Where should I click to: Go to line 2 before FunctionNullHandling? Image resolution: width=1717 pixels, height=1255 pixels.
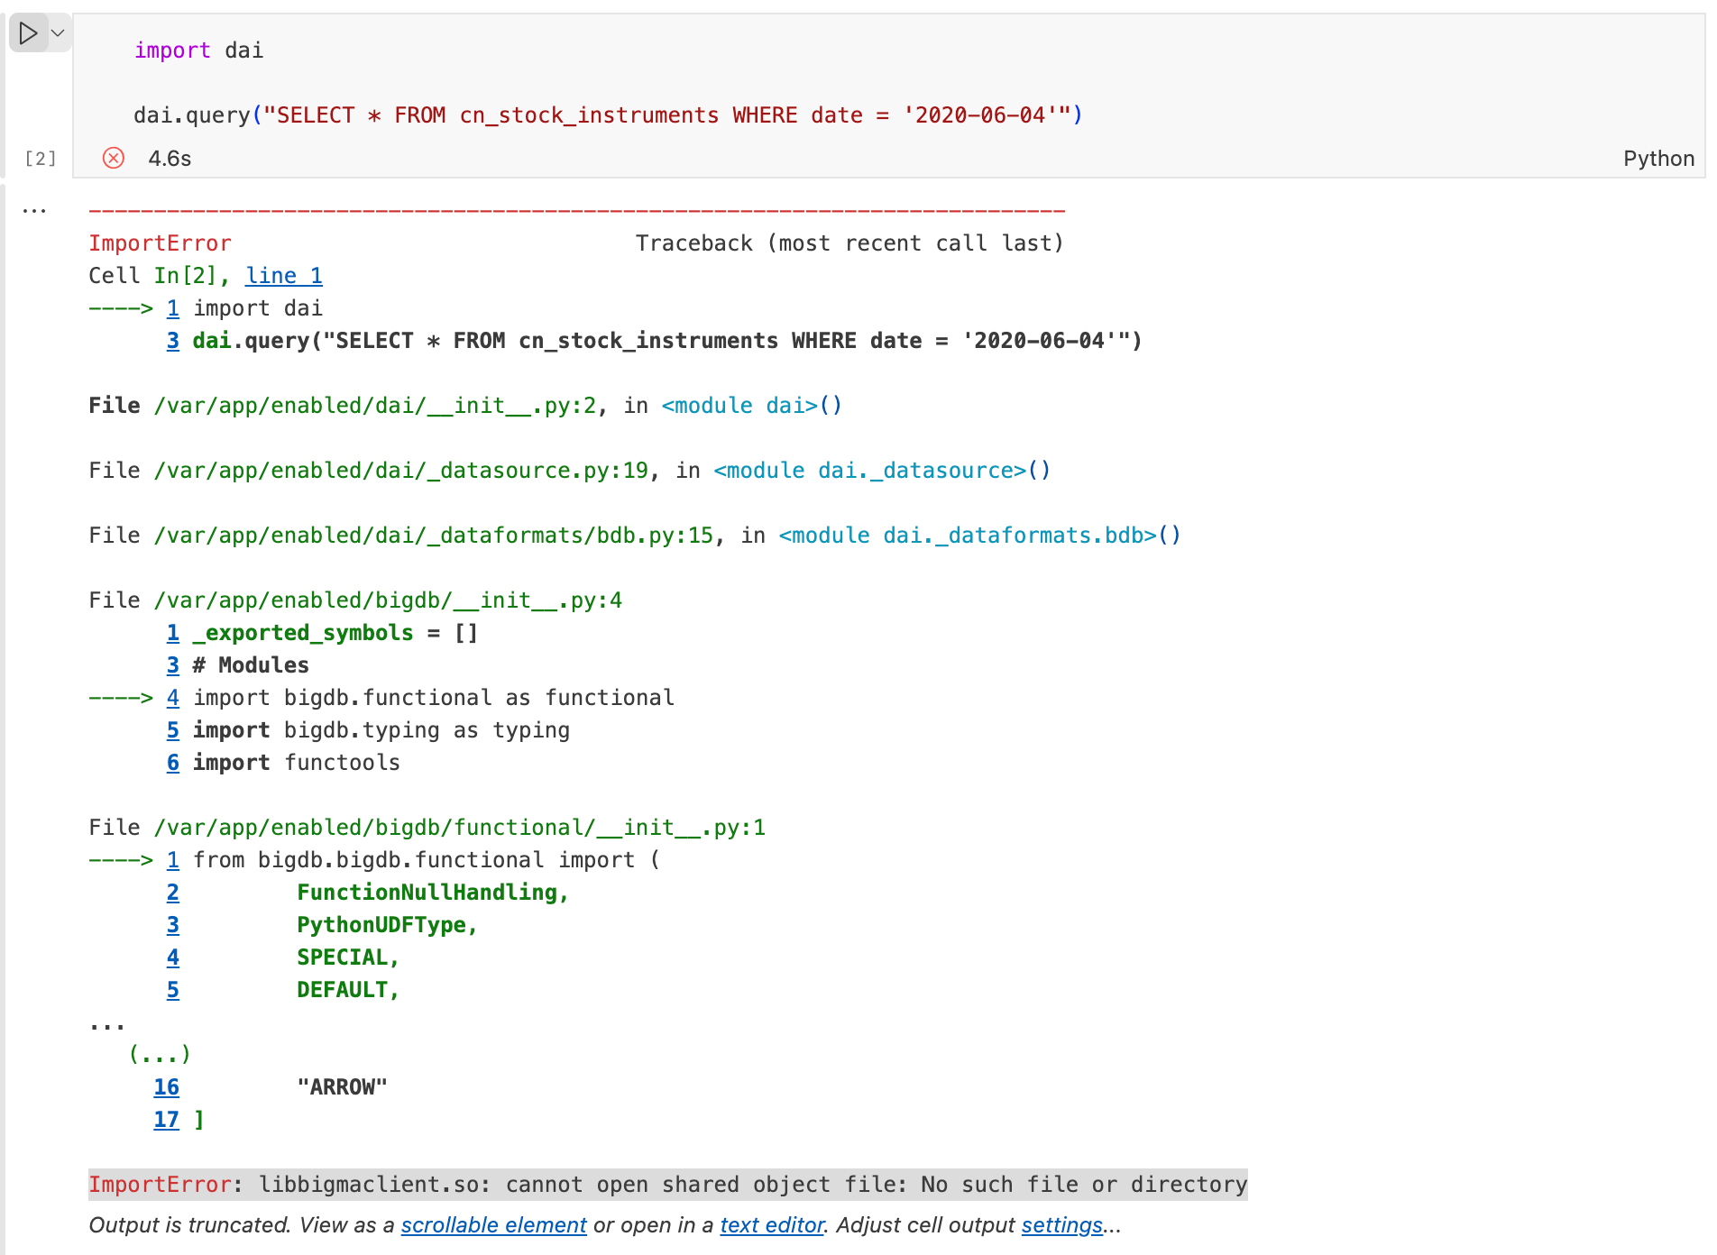coord(172,893)
